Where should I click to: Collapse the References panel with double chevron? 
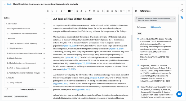coord(136,11)
